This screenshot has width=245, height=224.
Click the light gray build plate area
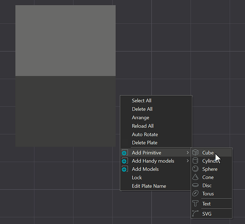click(x=66, y=41)
